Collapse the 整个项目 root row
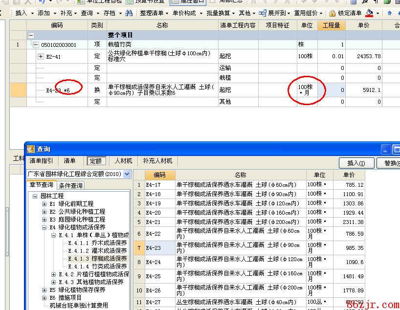The width and height of the screenshot is (400, 310). click(31, 35)
